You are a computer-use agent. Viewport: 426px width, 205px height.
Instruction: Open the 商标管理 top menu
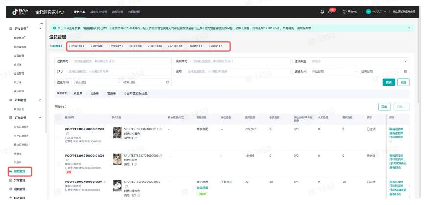[118, 12]
